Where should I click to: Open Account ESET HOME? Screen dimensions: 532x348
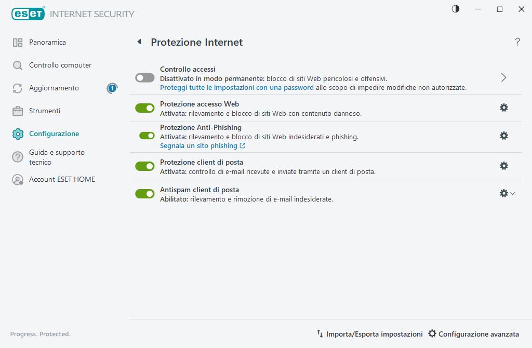pyautogui.click(x=62, y=179)
